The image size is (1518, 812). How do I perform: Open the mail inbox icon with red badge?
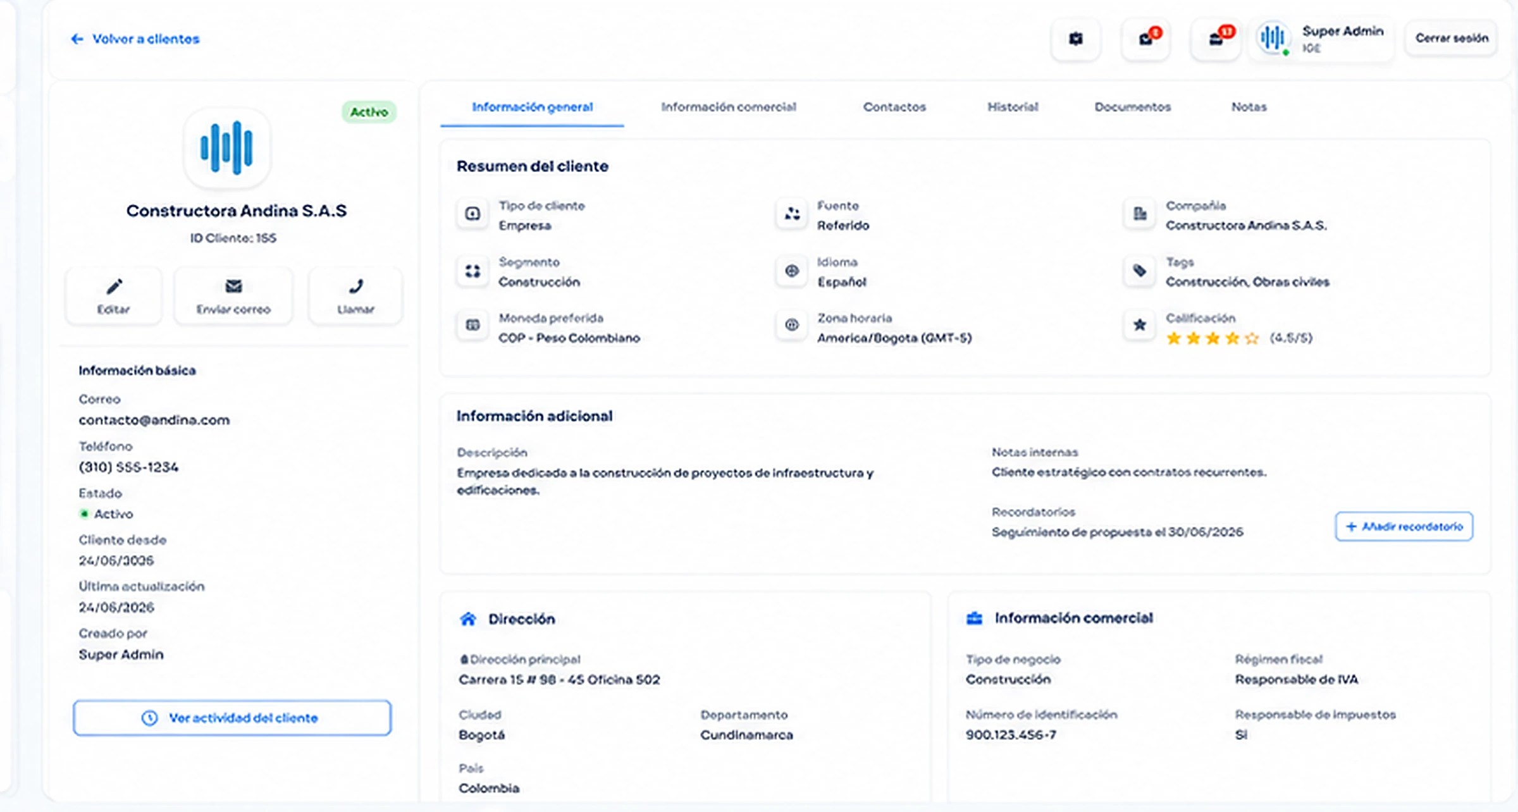click(1145, 39)
